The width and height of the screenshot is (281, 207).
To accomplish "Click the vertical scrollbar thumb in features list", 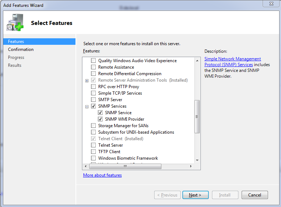I will coord(197,116).
